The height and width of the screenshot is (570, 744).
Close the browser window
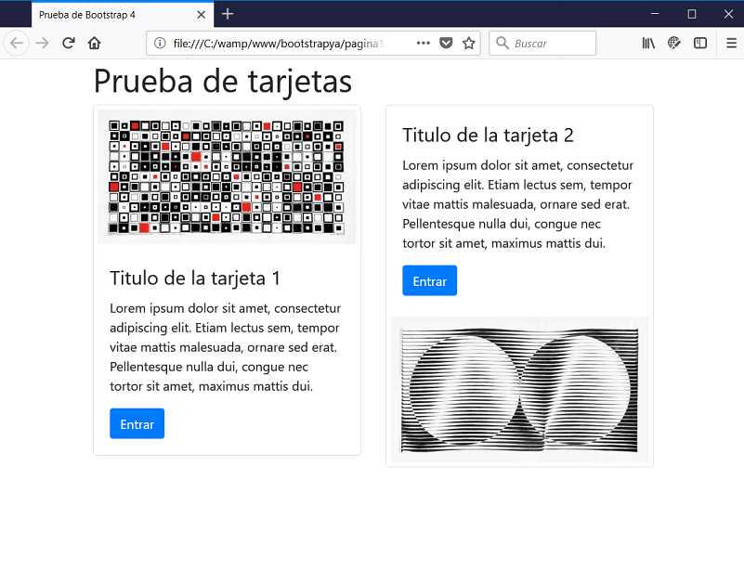pyautogui.click(x=728, y=14)
